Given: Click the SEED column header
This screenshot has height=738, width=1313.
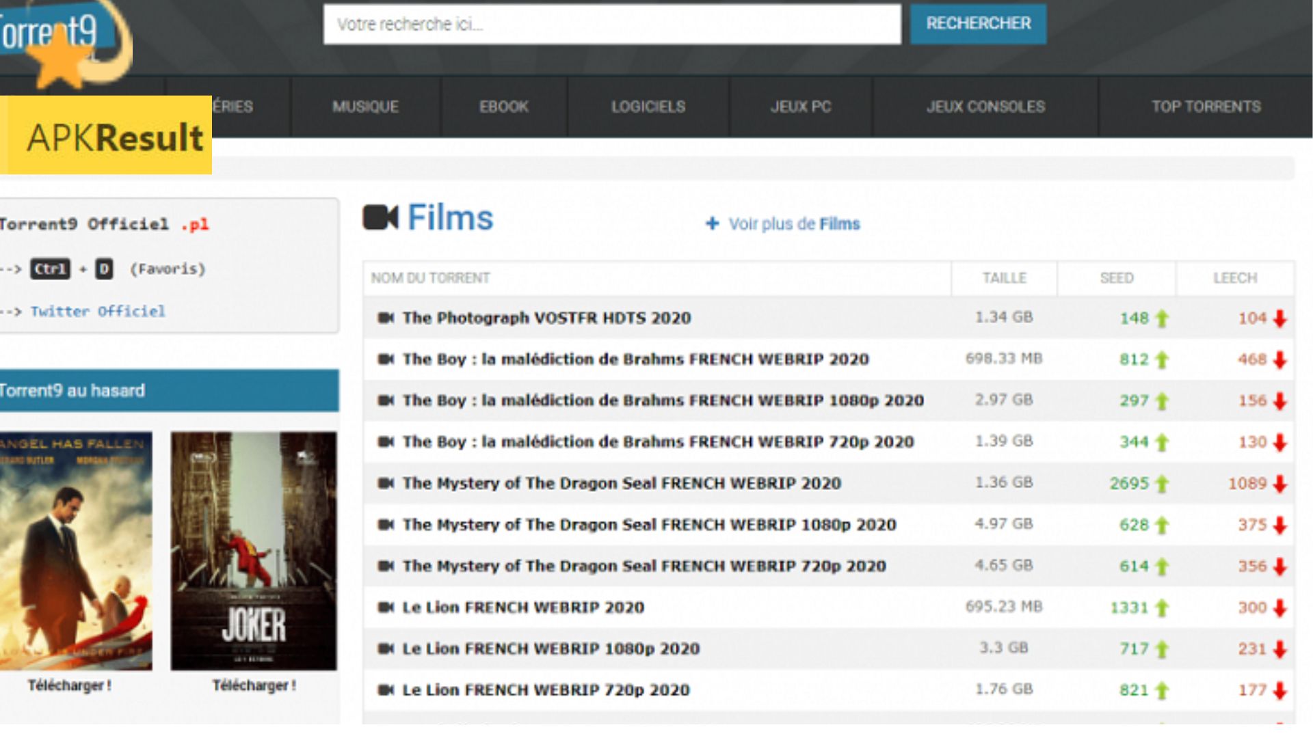Looking at the screenshot, I should 1117,278.
